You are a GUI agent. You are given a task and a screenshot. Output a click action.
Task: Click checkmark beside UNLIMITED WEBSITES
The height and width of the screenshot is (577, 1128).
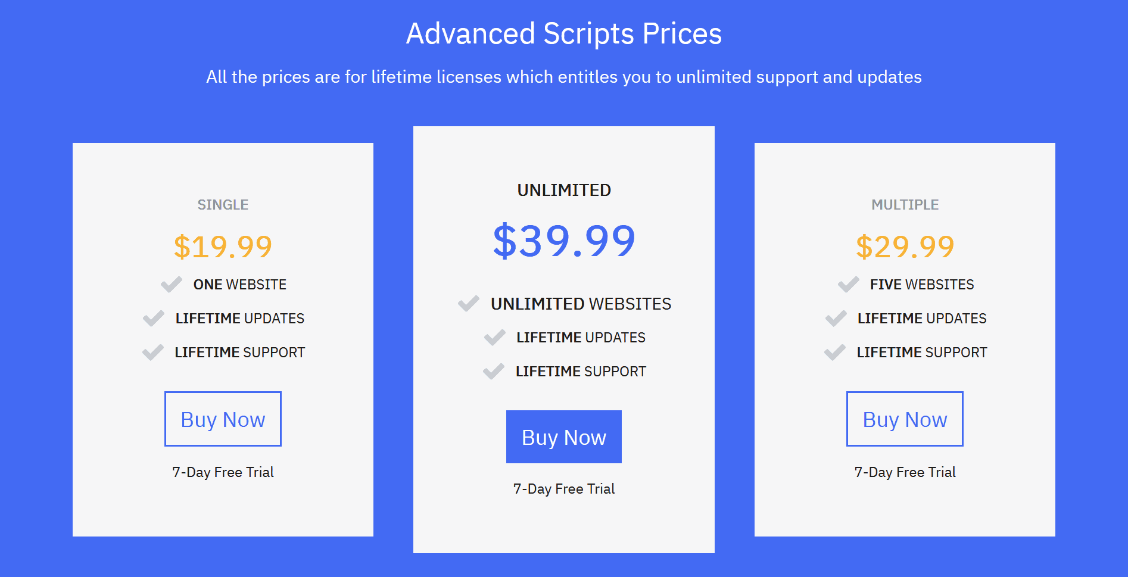pos(469,304)
